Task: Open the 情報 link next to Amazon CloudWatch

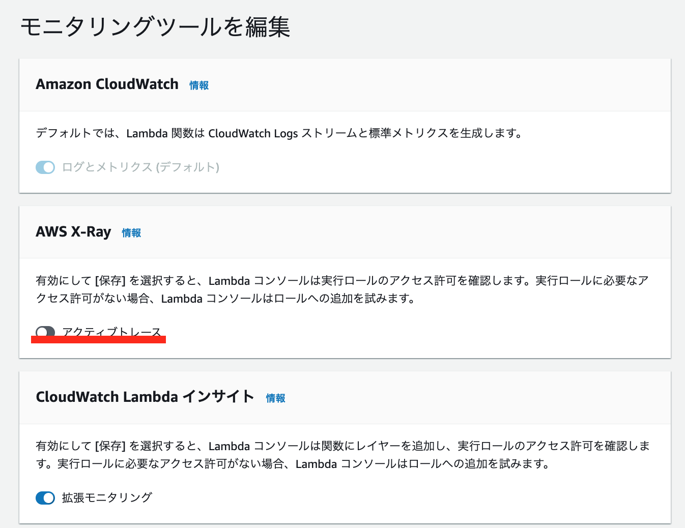Action: [x=198, y=85]
